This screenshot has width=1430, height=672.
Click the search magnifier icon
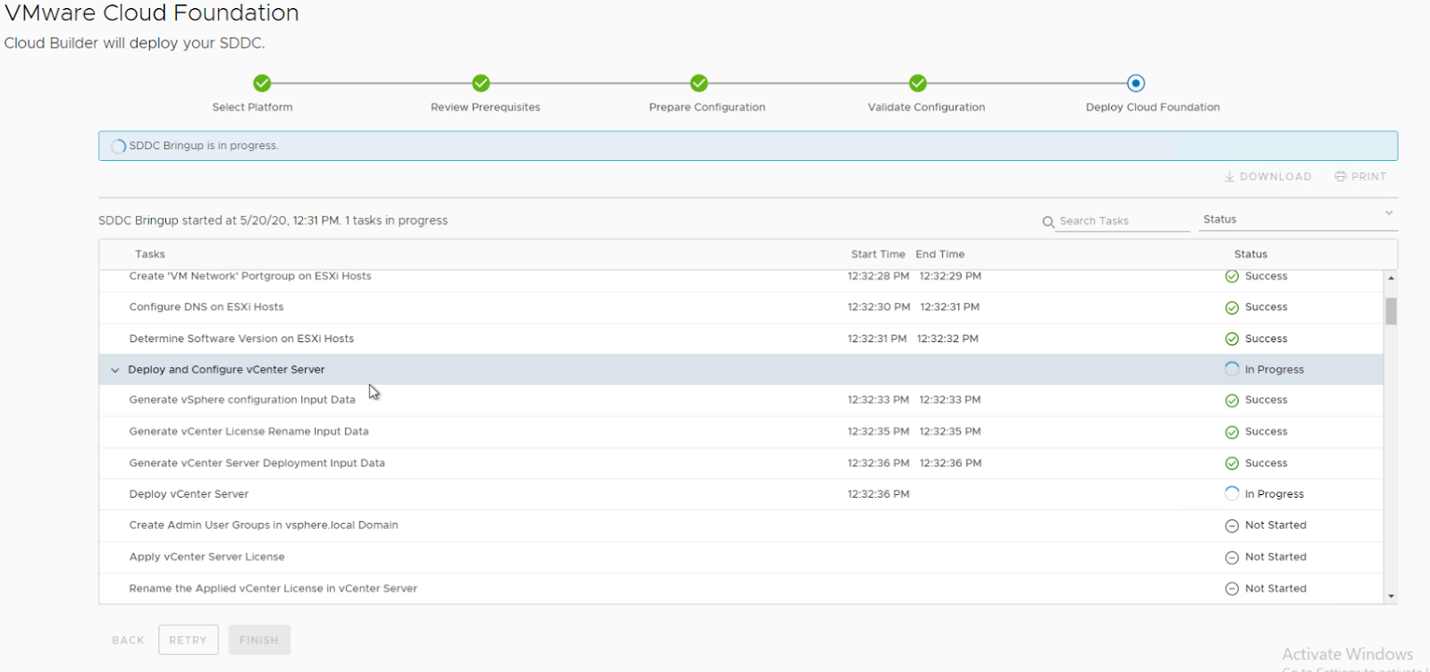pyautogui.click(x=1048, y=222)
